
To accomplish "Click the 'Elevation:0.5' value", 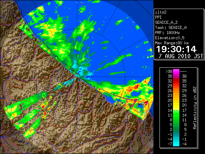I will [170, 38].
